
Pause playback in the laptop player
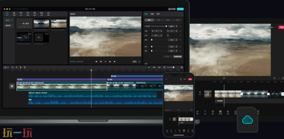coord(105,62)
